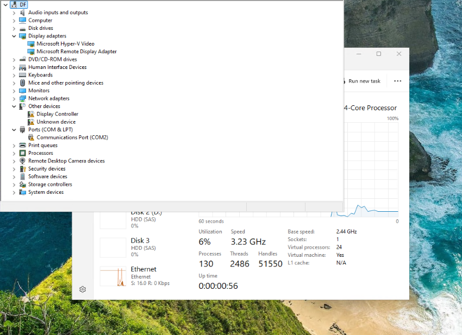Click the 51550 handles count
Viewport: 462px width, 335px height.
click(270, 264)
